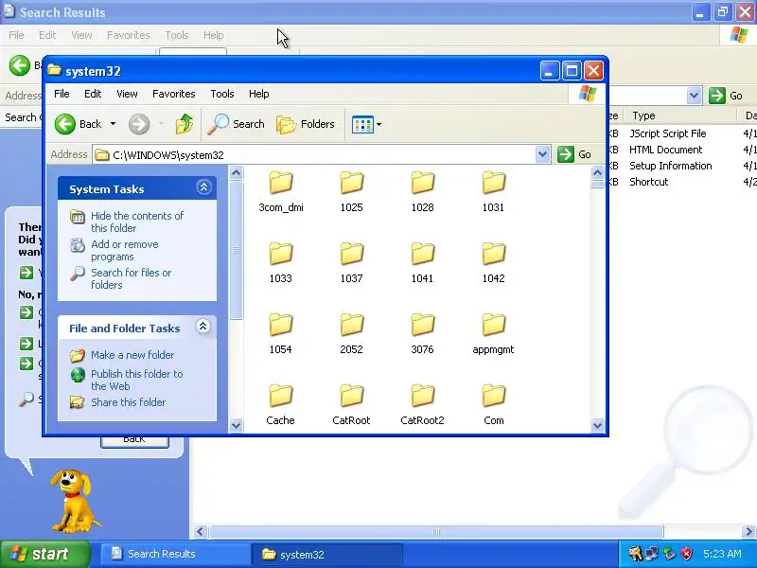This screenshot has height=568, width=757.
Task: Select the HTML Document row
Action: [x=666, y=150]
